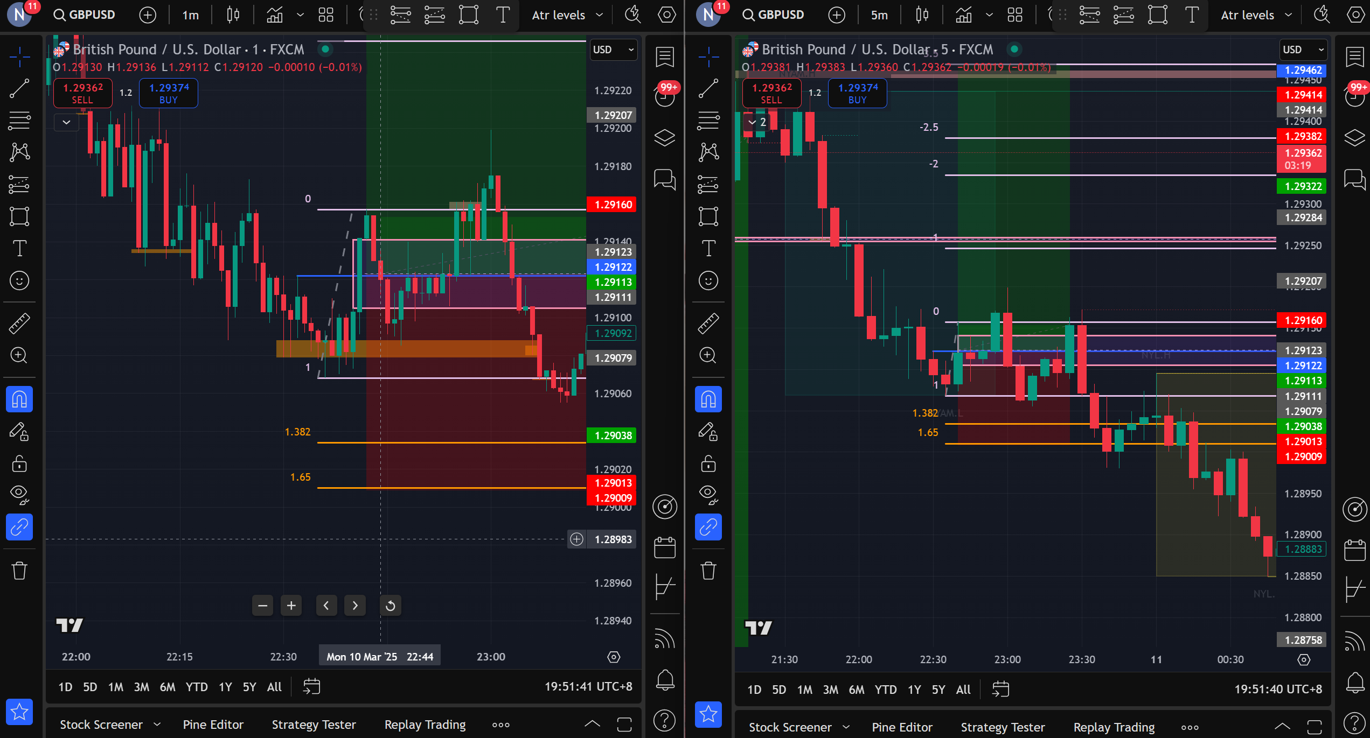Open the USD currency dropdown on left chart

(x=613, y=50)
